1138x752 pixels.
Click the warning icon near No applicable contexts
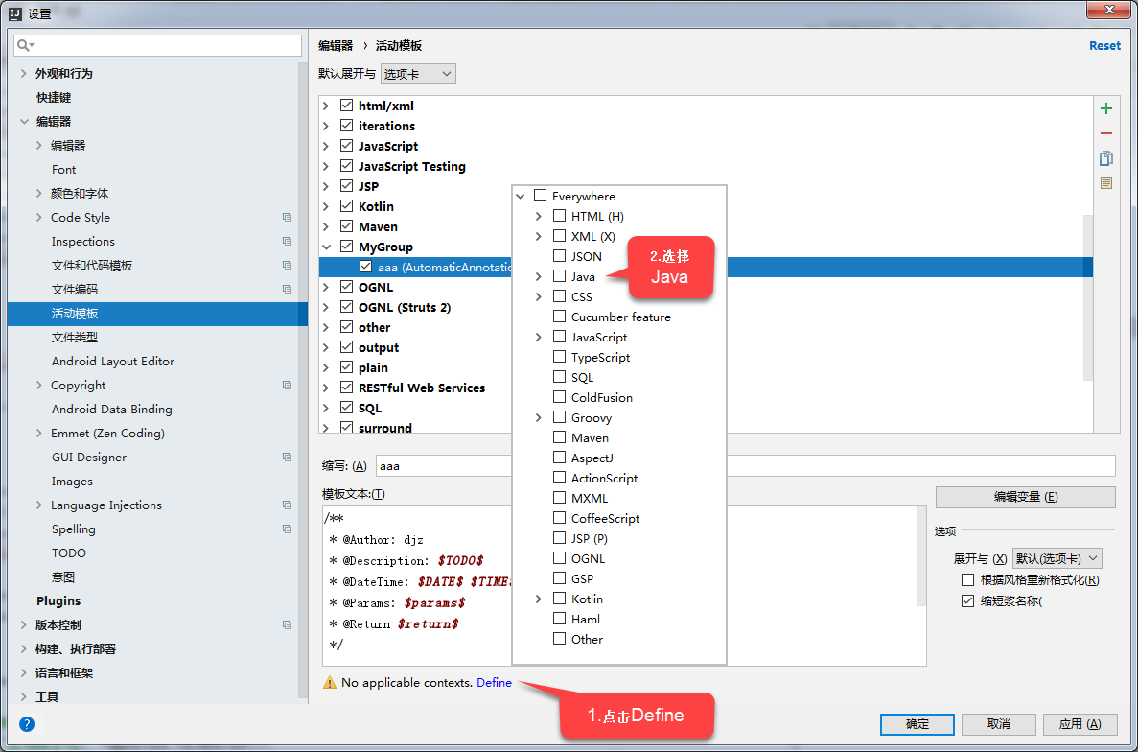coord(330,682)
